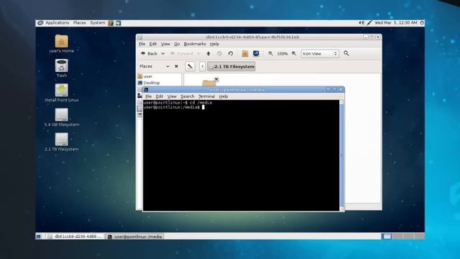Zoom out in the file manager

(270, 53)
